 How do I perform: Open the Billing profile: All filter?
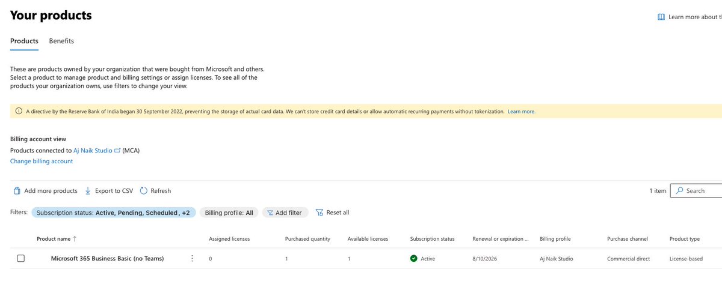[x=229, y=213]
